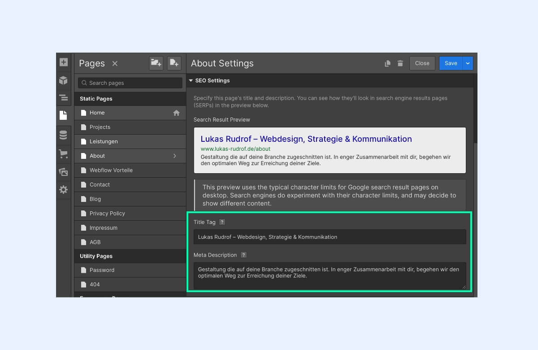This screenshot has width=538, height=350.
Task: Close the About Settings dialog
Action: tap(422, 63)
